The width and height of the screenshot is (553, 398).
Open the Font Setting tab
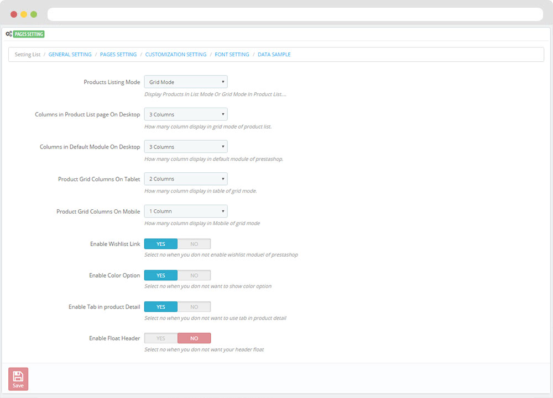(232, 55)
